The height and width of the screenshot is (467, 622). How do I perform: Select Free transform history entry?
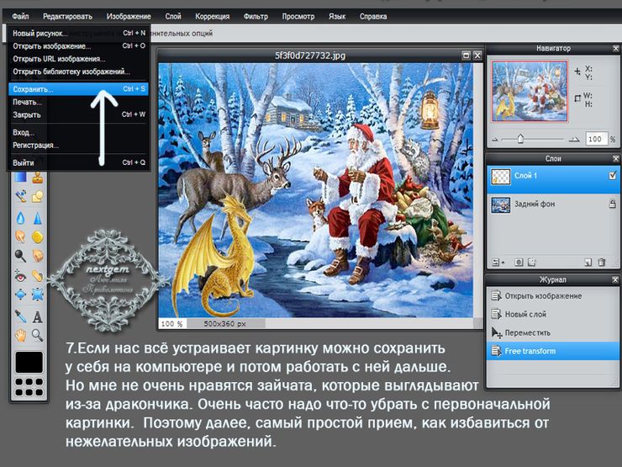(552, 351)
